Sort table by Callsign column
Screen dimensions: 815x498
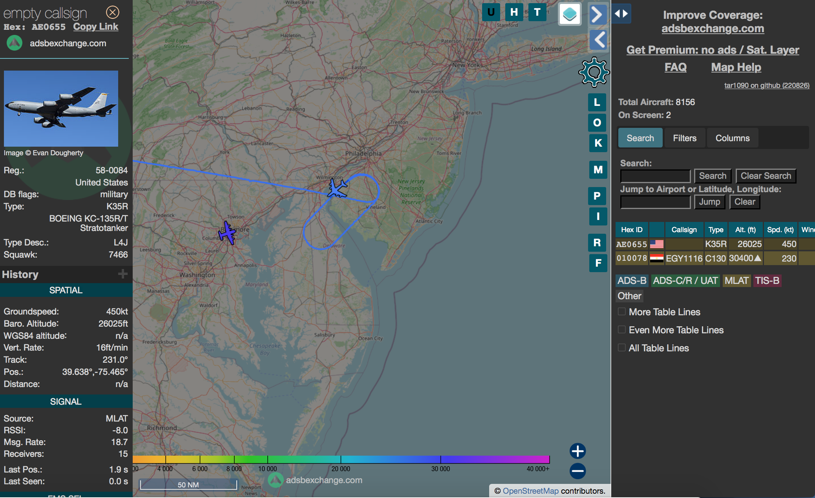pyautogui.click(x=684, y=230)
